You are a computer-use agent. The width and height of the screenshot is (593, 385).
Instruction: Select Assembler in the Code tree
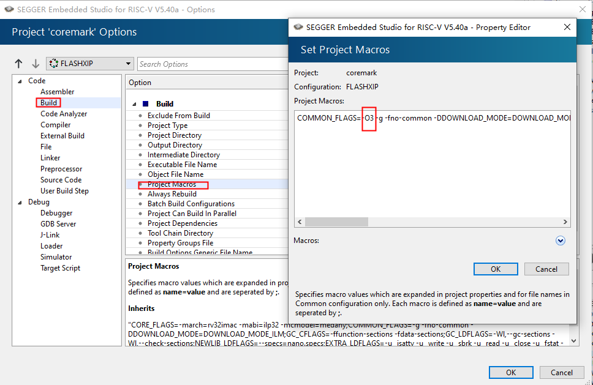(x=57, y=92)
